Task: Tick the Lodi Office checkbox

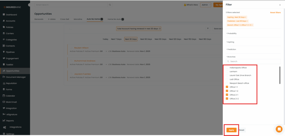Action: pyautogui.click(x=227, y=79)
